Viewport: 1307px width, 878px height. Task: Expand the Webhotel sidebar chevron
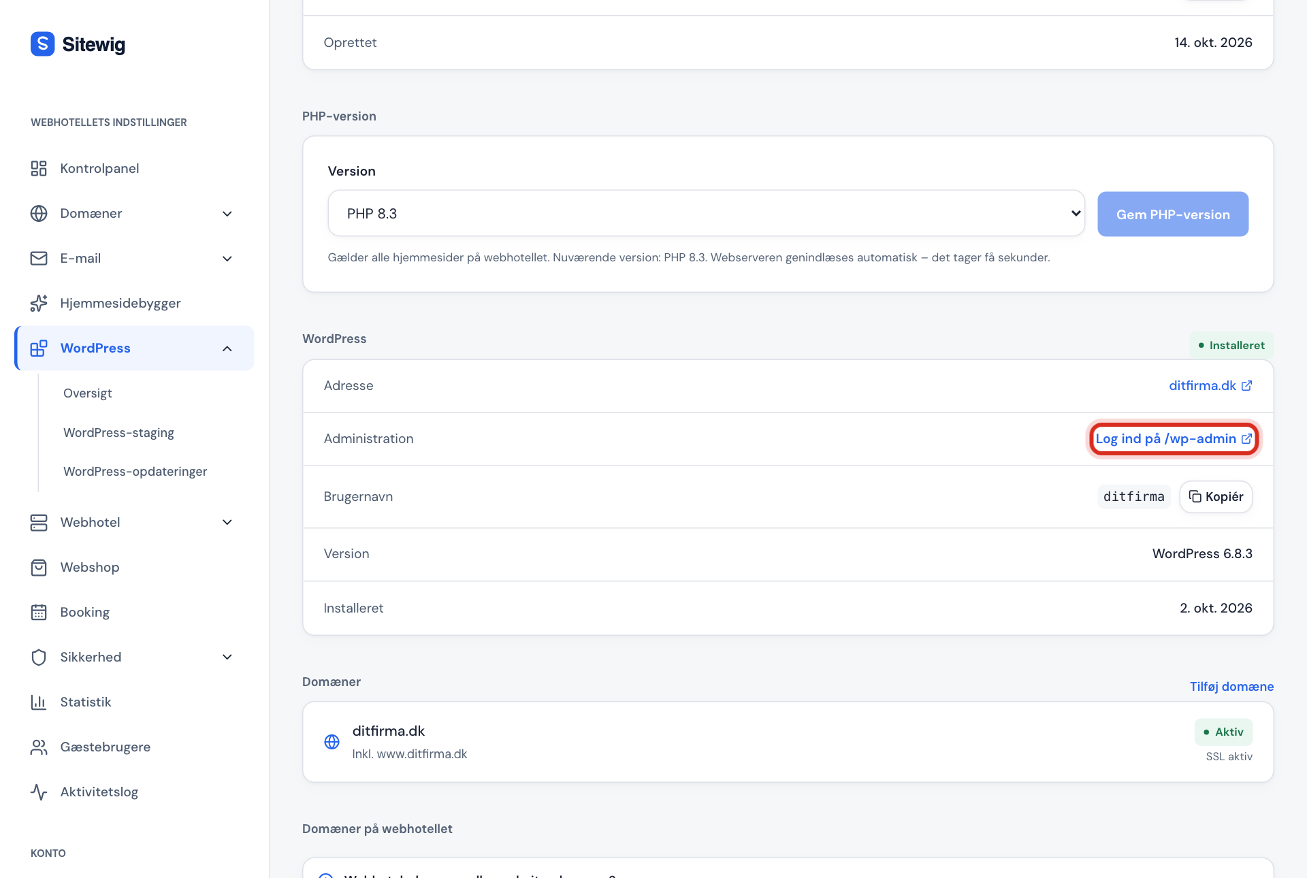227,522
